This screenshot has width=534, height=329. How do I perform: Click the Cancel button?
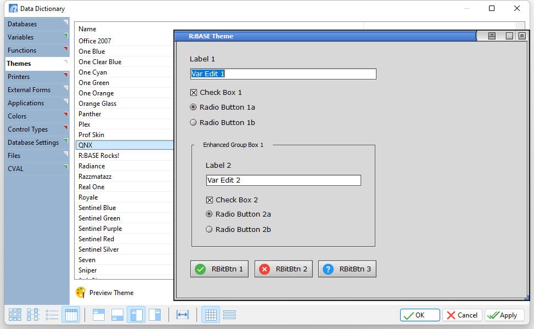coord(463,315)
